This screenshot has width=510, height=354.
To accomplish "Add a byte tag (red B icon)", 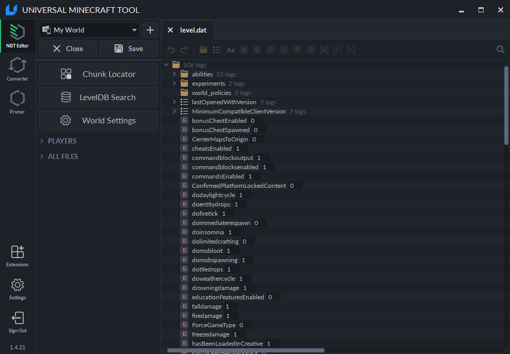I will 244,50.
